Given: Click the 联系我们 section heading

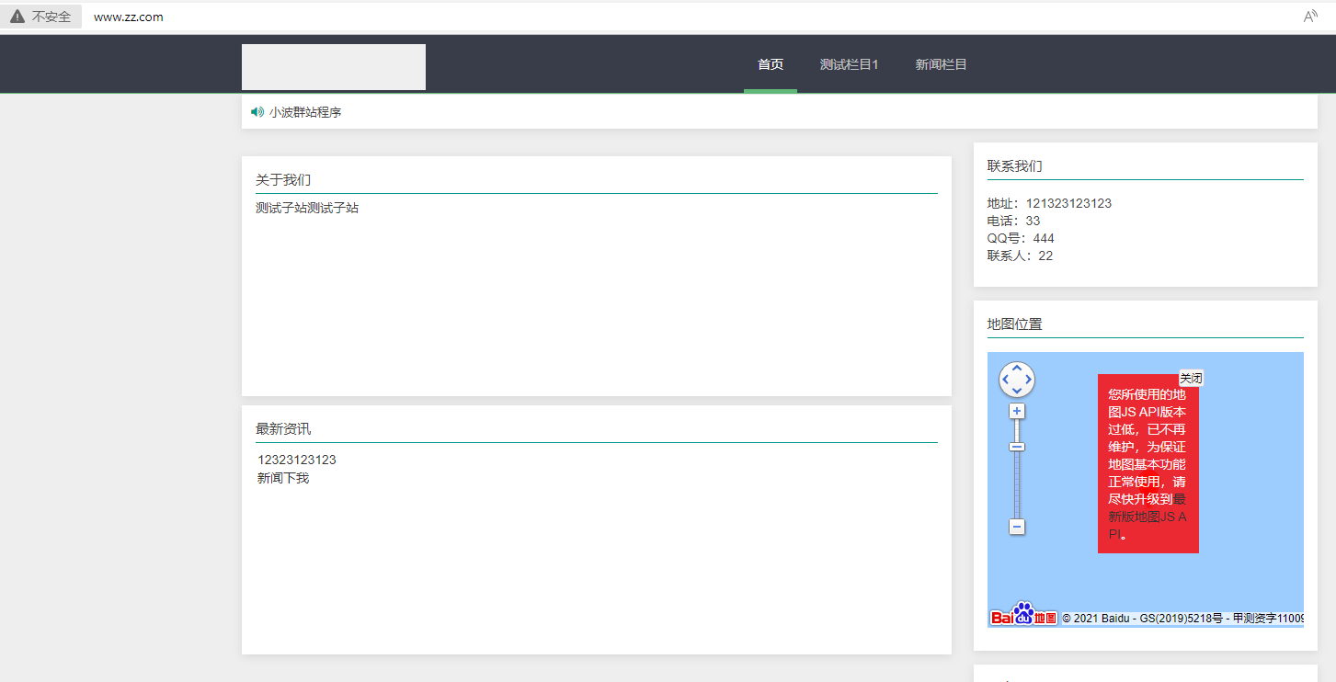Looking at the screenshot, I should coord(1015,166).
